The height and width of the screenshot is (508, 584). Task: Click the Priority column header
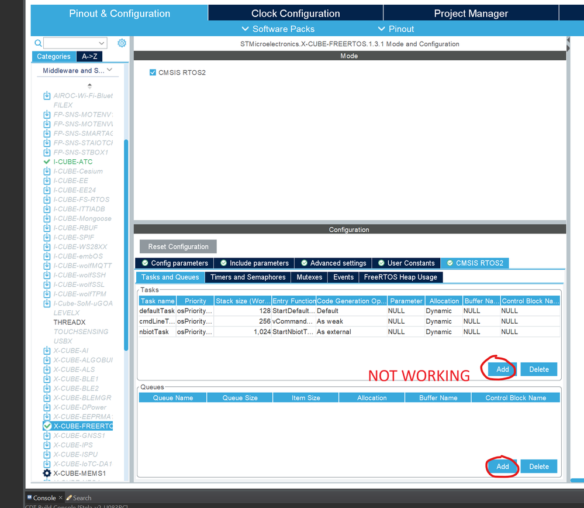click(195, 301)
